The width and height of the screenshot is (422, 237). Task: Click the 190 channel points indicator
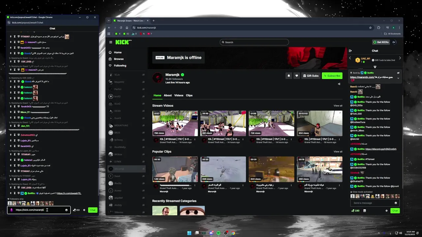[x=356, y=211]
